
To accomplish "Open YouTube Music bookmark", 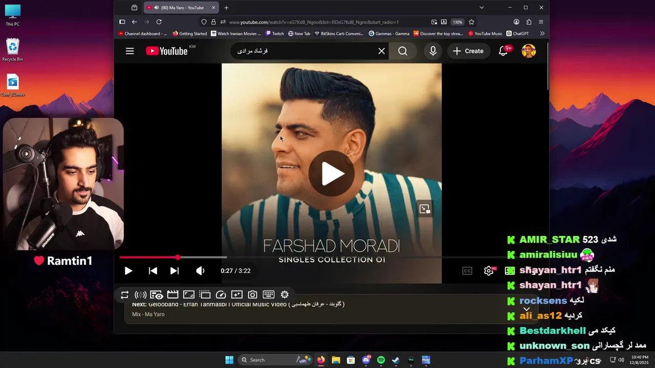I will click(x=485, y=34).
